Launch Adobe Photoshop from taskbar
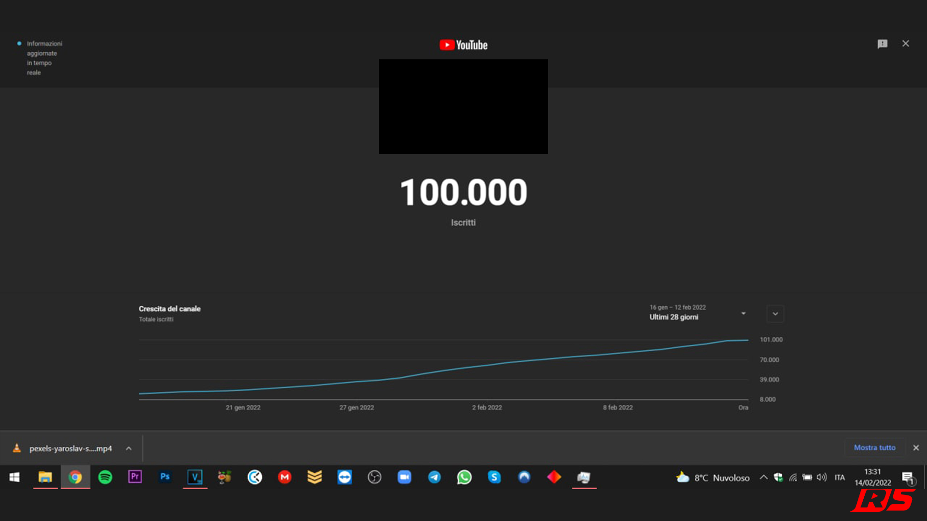The width and height of the screenshot is (927, 521). pos(165,477)
